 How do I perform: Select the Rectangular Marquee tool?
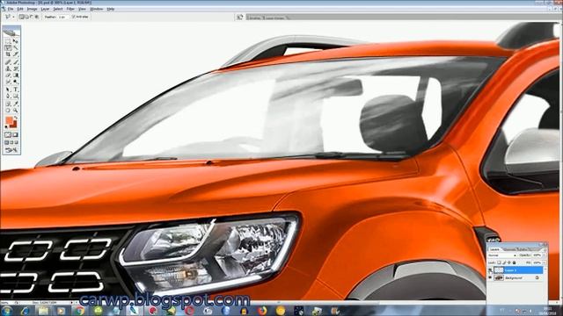[8, 40]
